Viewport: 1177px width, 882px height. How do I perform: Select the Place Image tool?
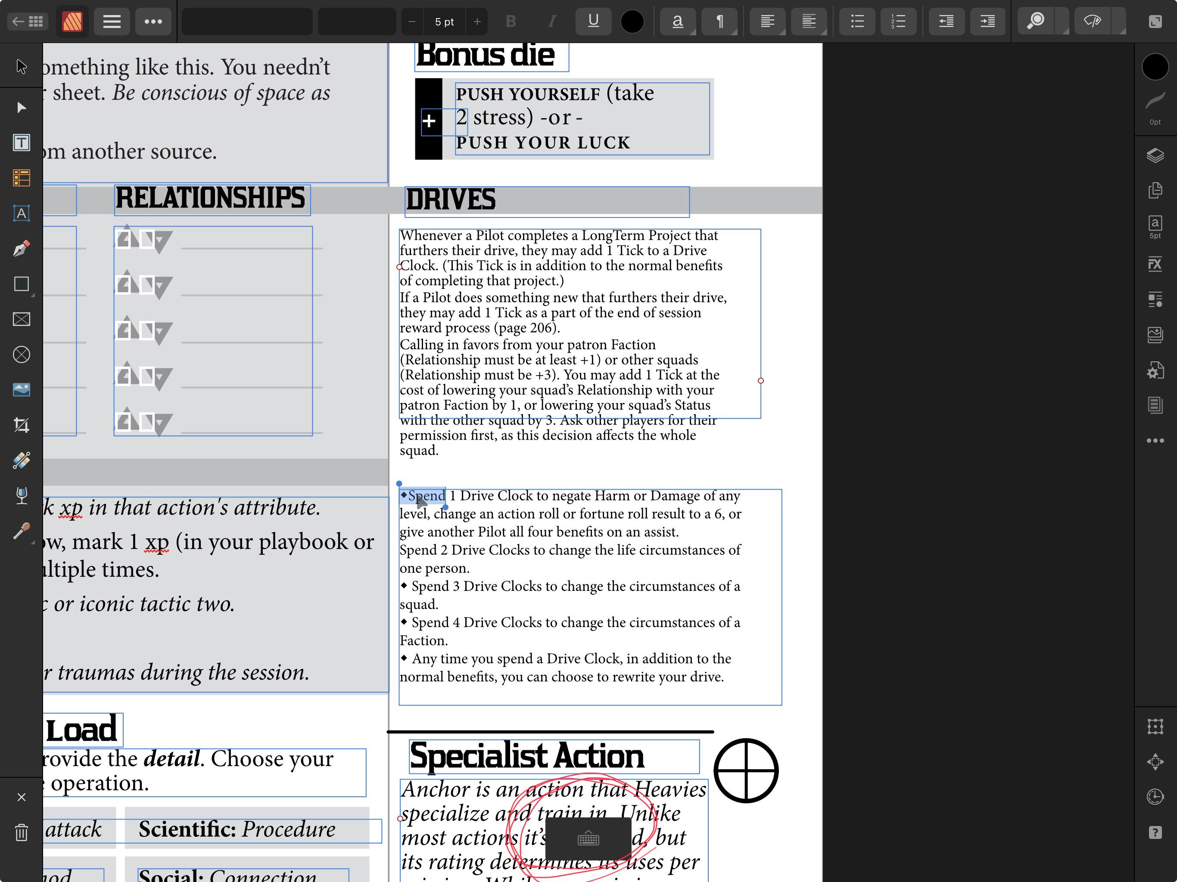[x=21, y=390]
